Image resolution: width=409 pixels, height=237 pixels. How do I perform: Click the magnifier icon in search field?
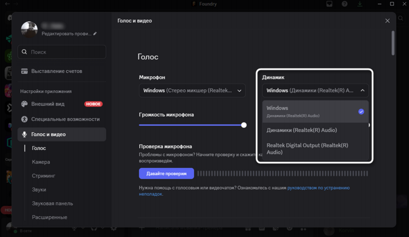pyautogui.click(x=24, y=52)
